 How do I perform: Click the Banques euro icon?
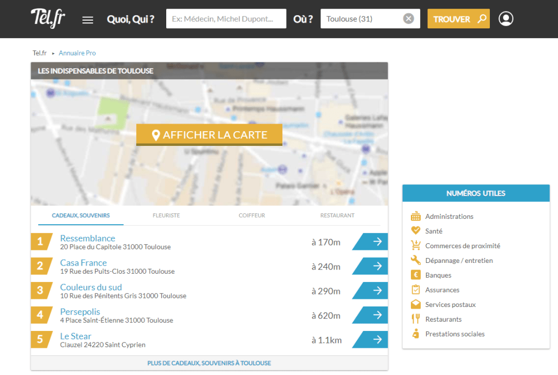[416, 275]
